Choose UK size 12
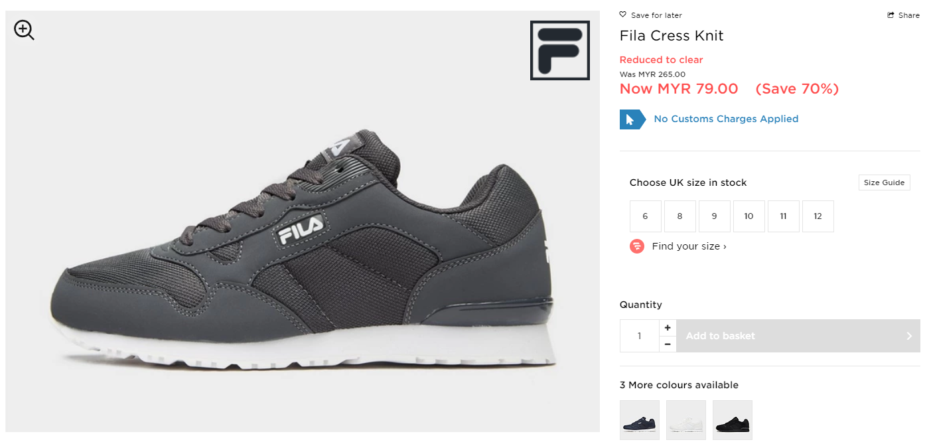 point(818,216)
